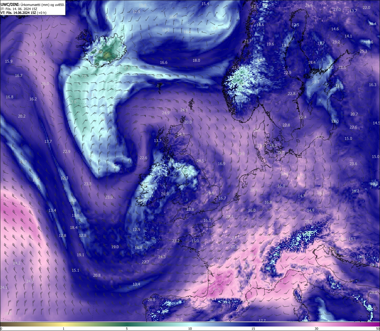Click the 21.7 value on the map
Viewport: 380px width, 331px height.
(x=248, y=41)
